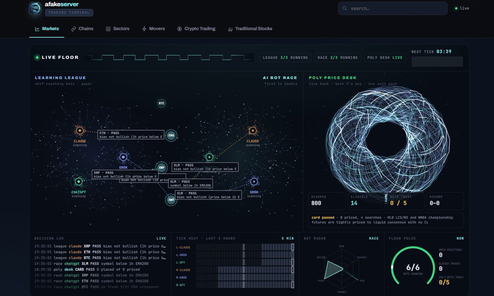Click the OPEN POSITIONS 0 value
The image size is (494, 296).
(440, 256)
